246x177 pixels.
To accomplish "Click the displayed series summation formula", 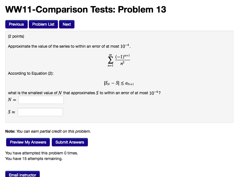I will click(x=120, y=60).
